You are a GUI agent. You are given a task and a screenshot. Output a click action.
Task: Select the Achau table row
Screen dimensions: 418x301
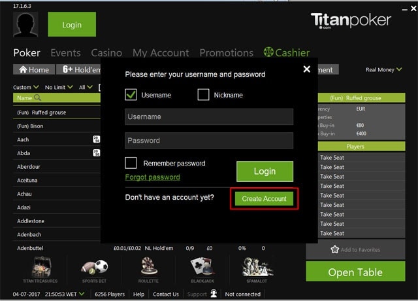[57, 194]
